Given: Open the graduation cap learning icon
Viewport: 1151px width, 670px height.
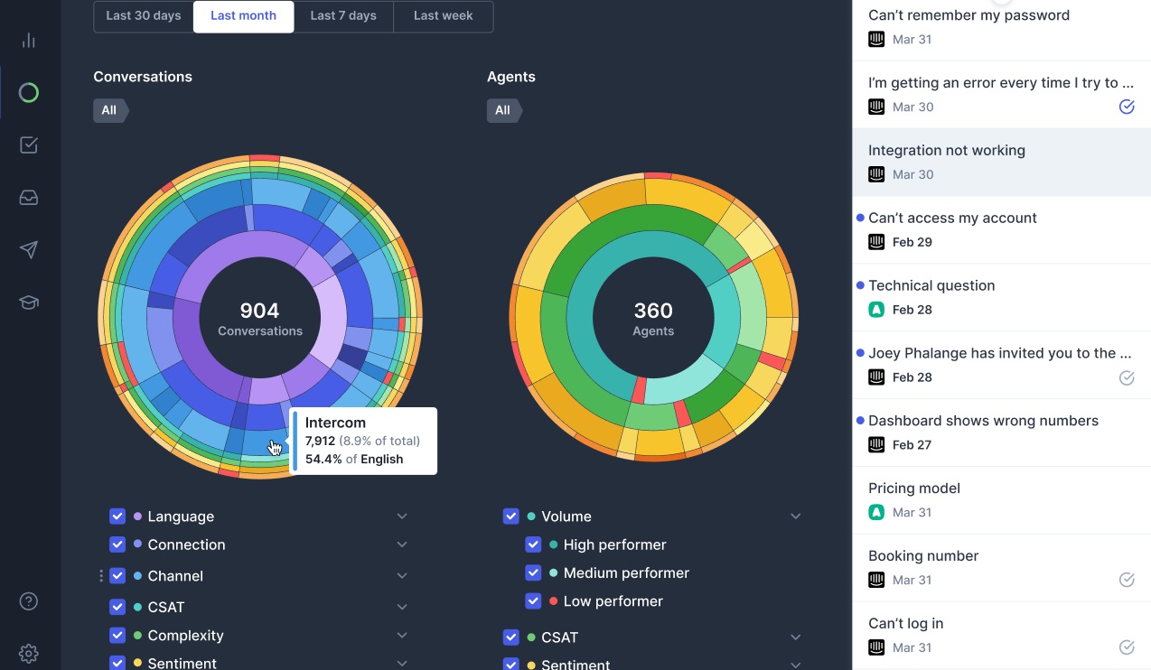Looking at the screenshot, I should pyautogui.click(x=29, y=302).
